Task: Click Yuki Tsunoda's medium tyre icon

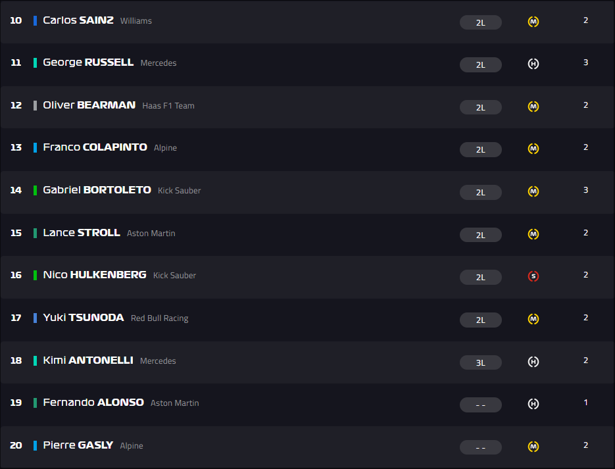Action: (x=533, y=319)
